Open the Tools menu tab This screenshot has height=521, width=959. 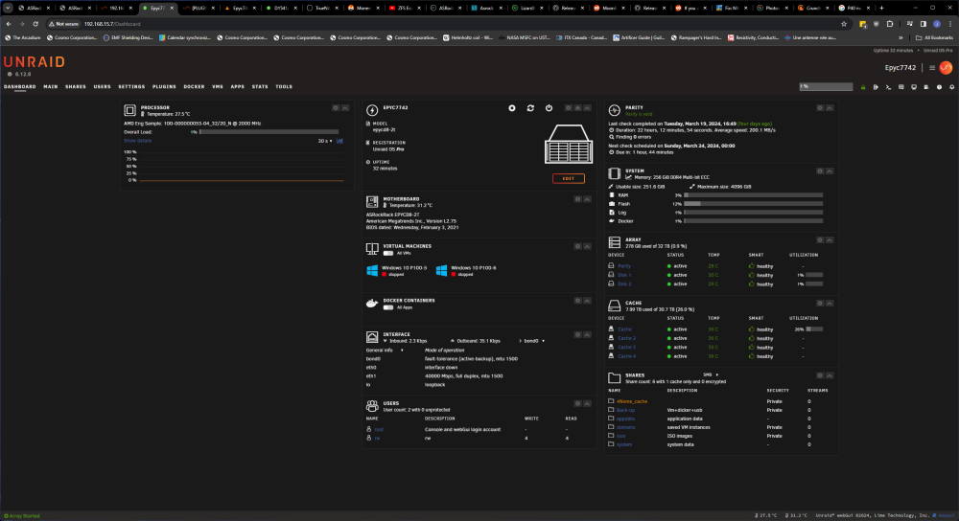284,87
